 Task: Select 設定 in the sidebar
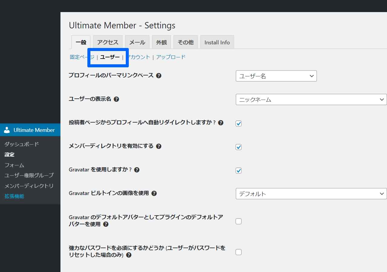[9, 155]
